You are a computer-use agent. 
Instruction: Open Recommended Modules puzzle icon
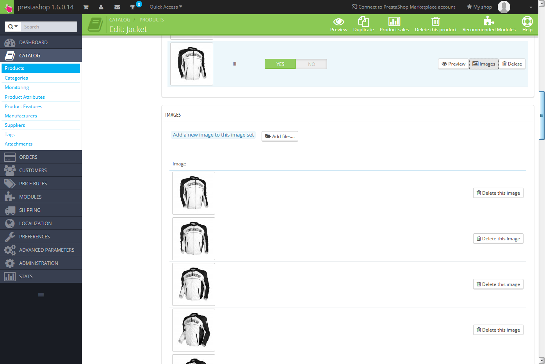[x=489, y=21]
